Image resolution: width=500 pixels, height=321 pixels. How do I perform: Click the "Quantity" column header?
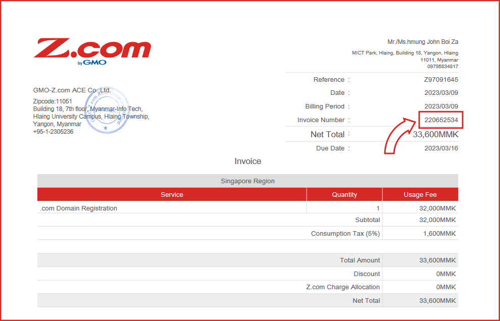click(344, 195)
